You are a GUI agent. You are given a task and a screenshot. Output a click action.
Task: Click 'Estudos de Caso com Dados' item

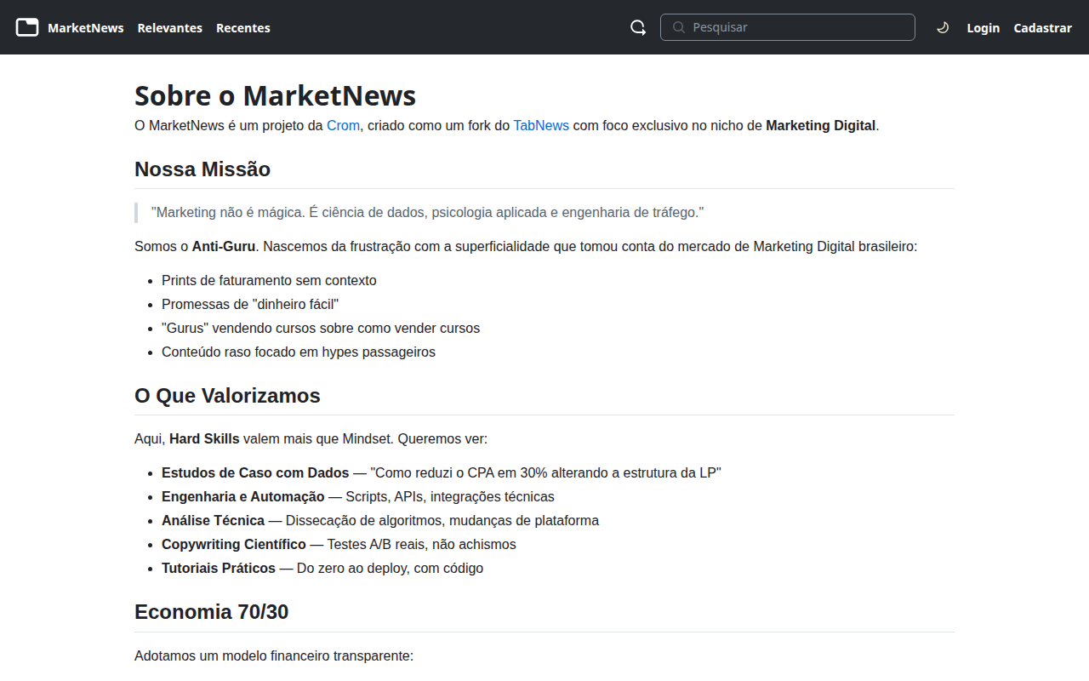[x=442, y=472]
